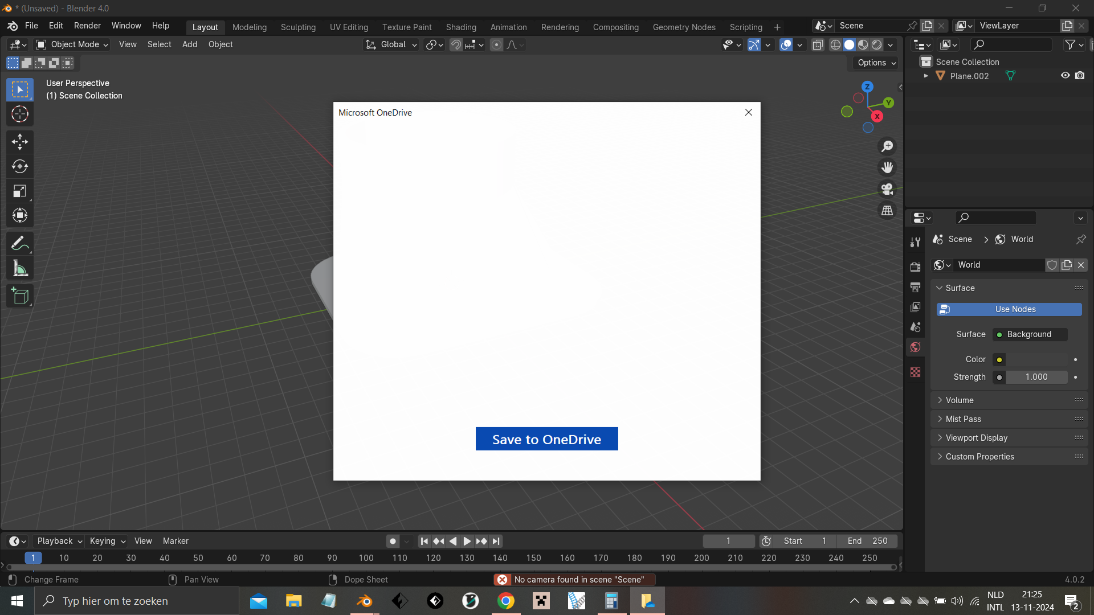The image size is (1094, 615).
Task: Choose the Measure tool
Action: 20,268
